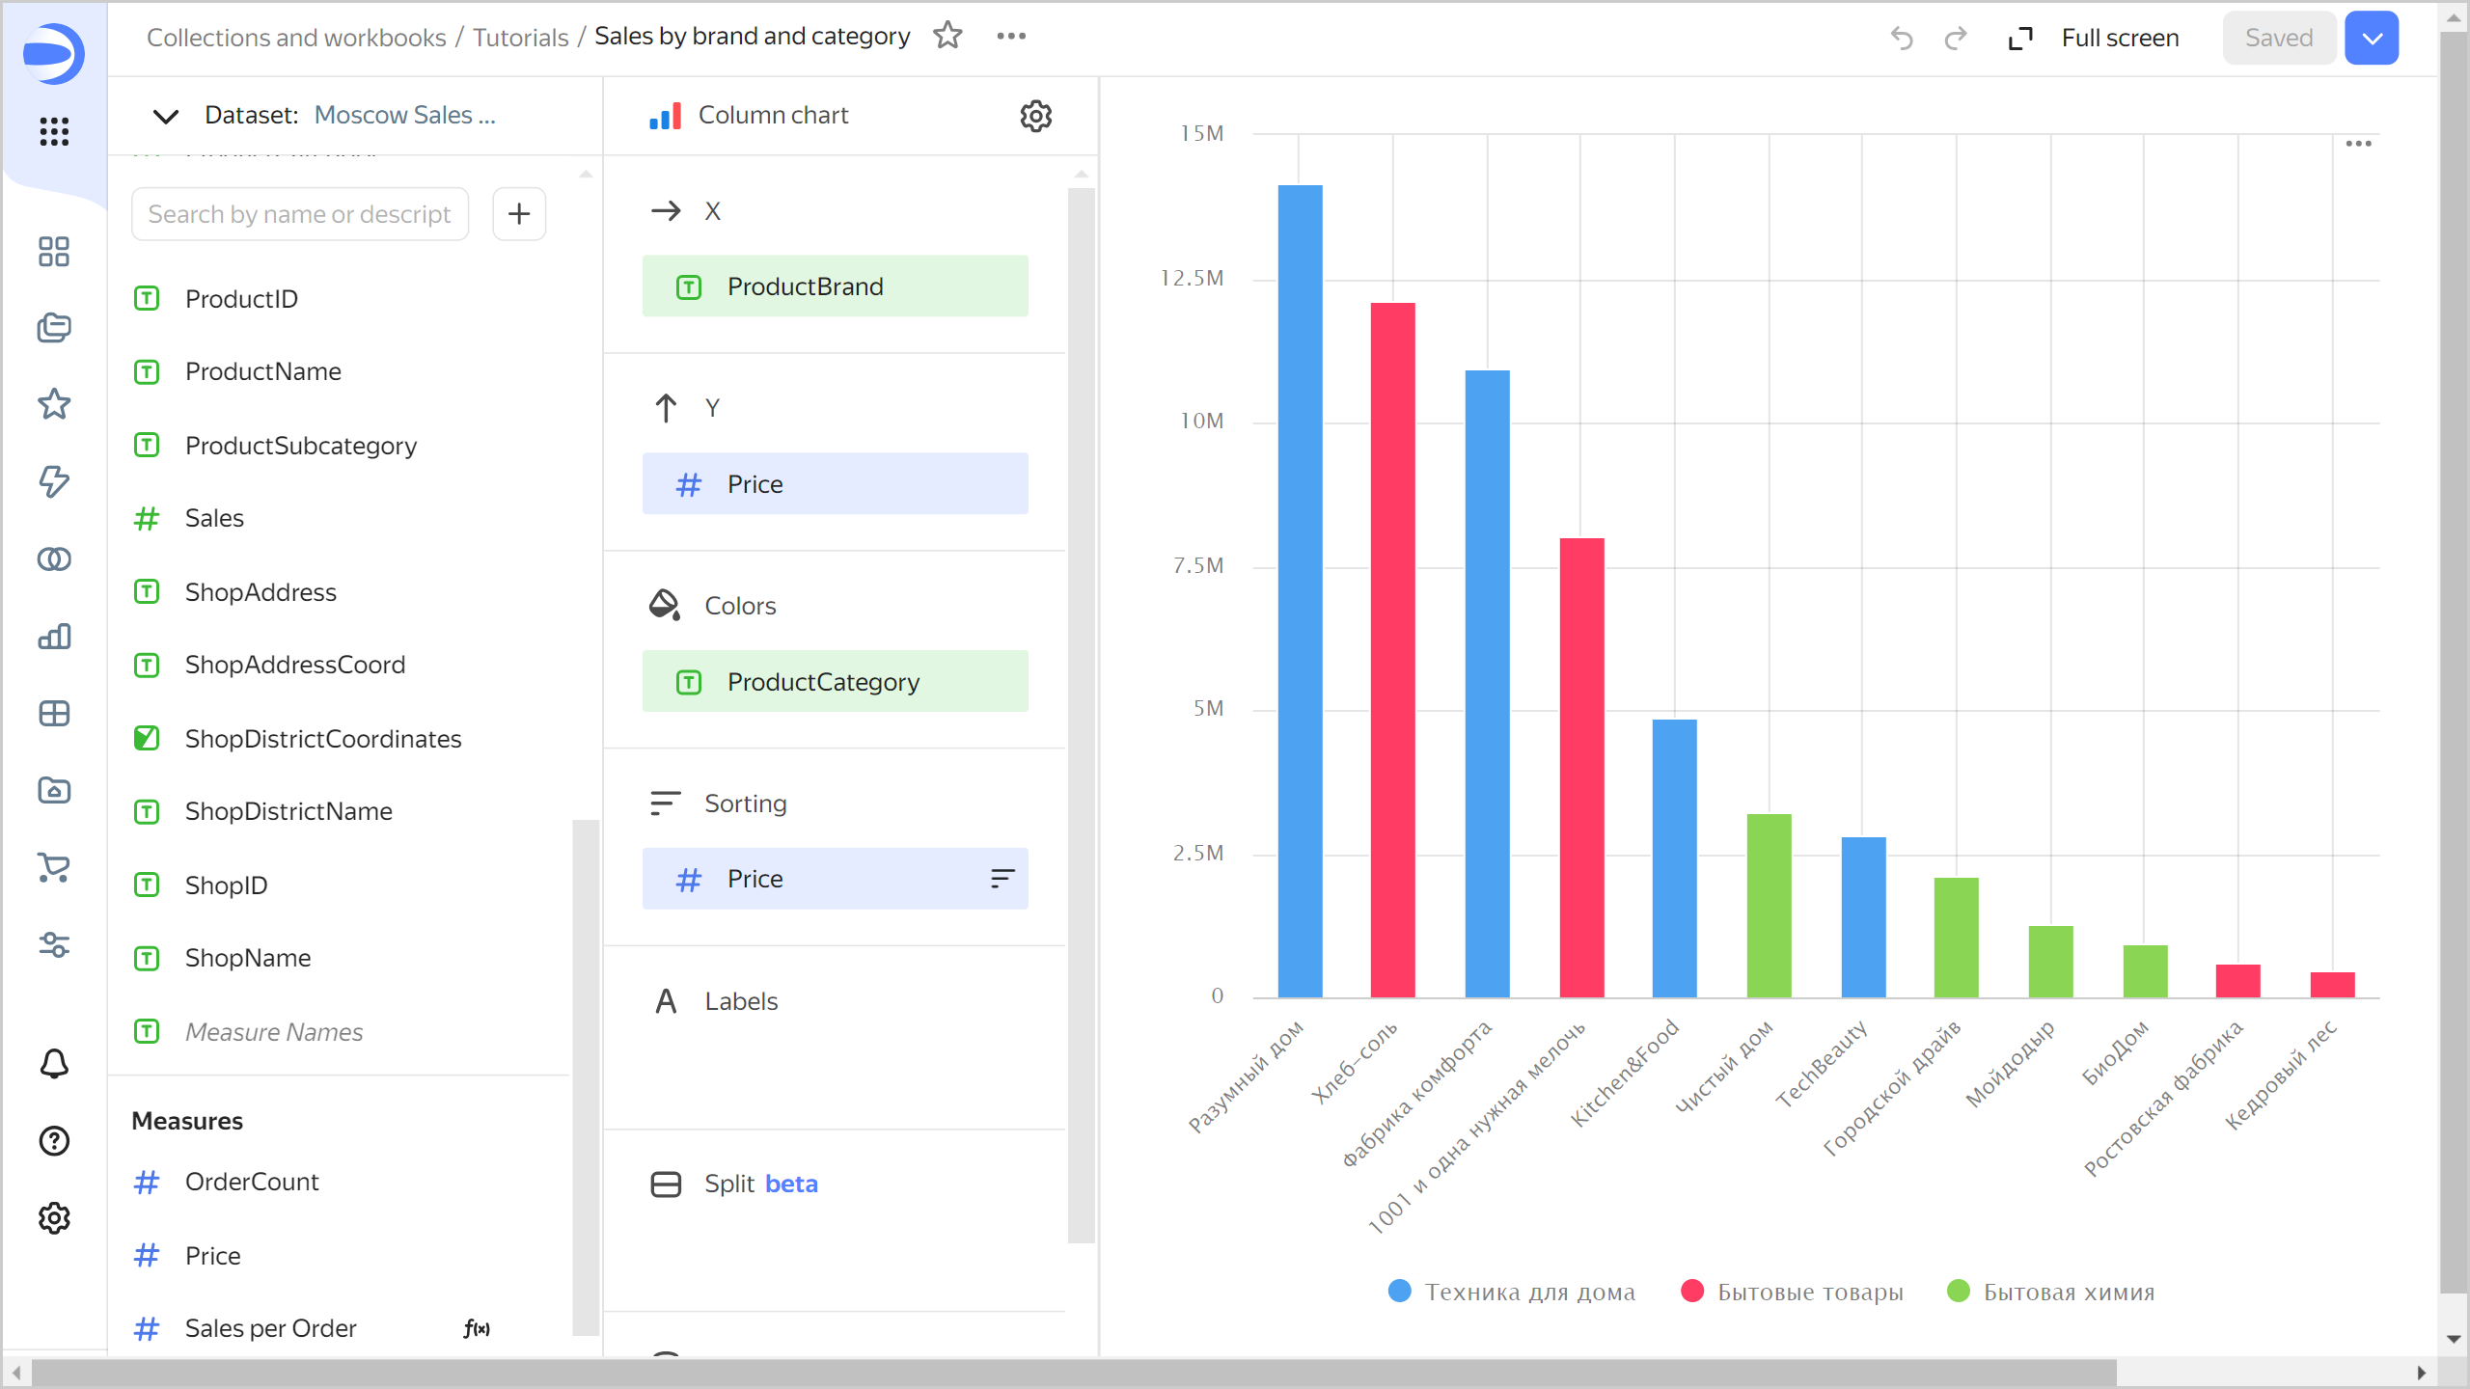Open the chart's three-dots menu
2470x1389 pixels.
coord(2358,144)
